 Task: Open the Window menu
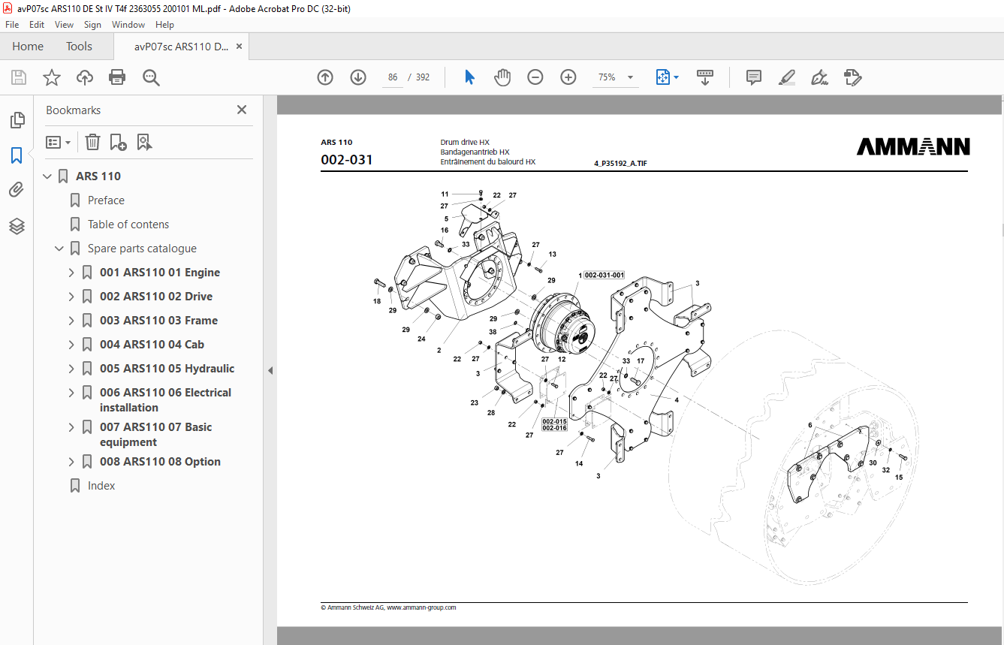[128, 25]
